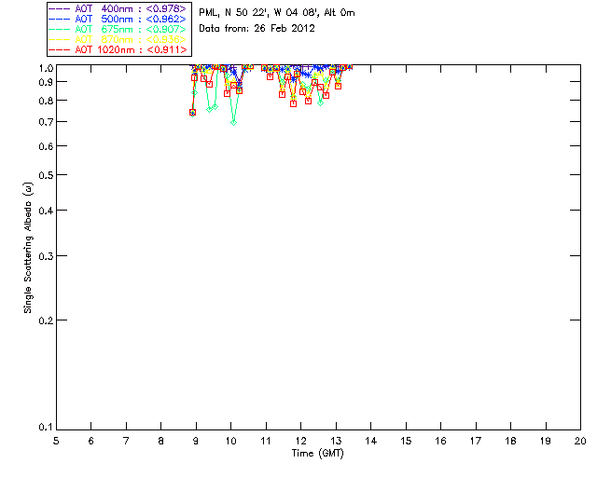Select the AOT 870nm legend entry
597x477 pixels.
[x=118, y=39]
